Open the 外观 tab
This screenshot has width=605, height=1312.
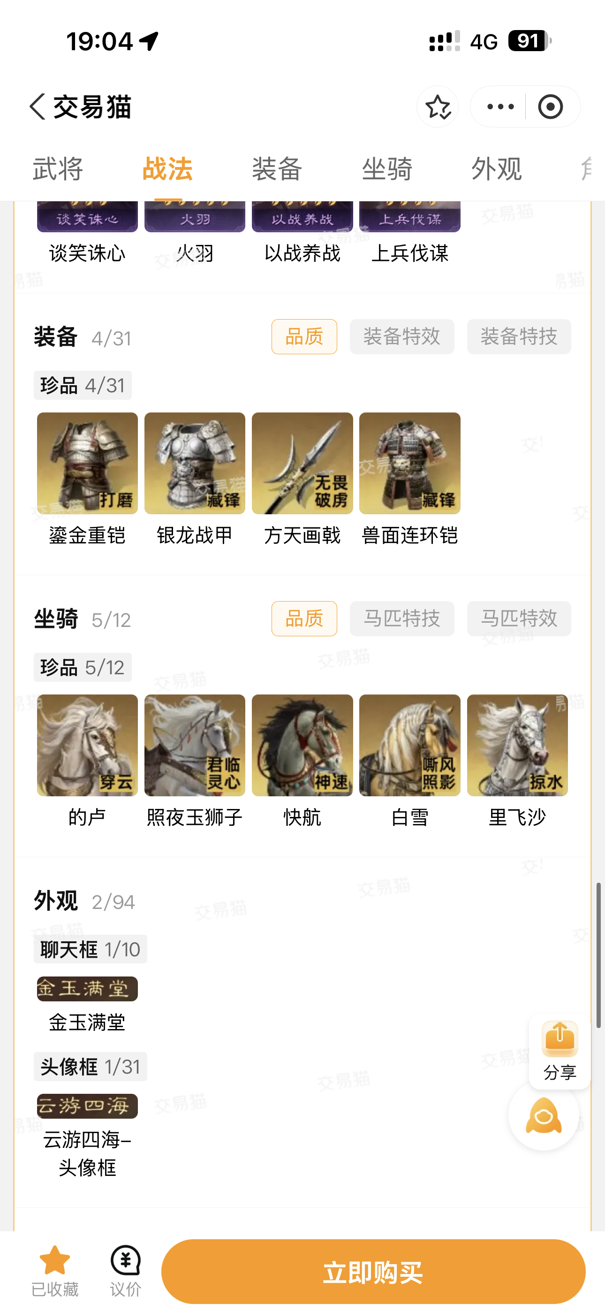[x=497, y=169]
